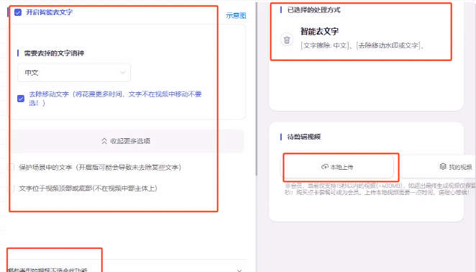Click the [文字擦除: 中文] description text
Image resolution: width=476 pixels, height=272 pixels.
(325, 45)
